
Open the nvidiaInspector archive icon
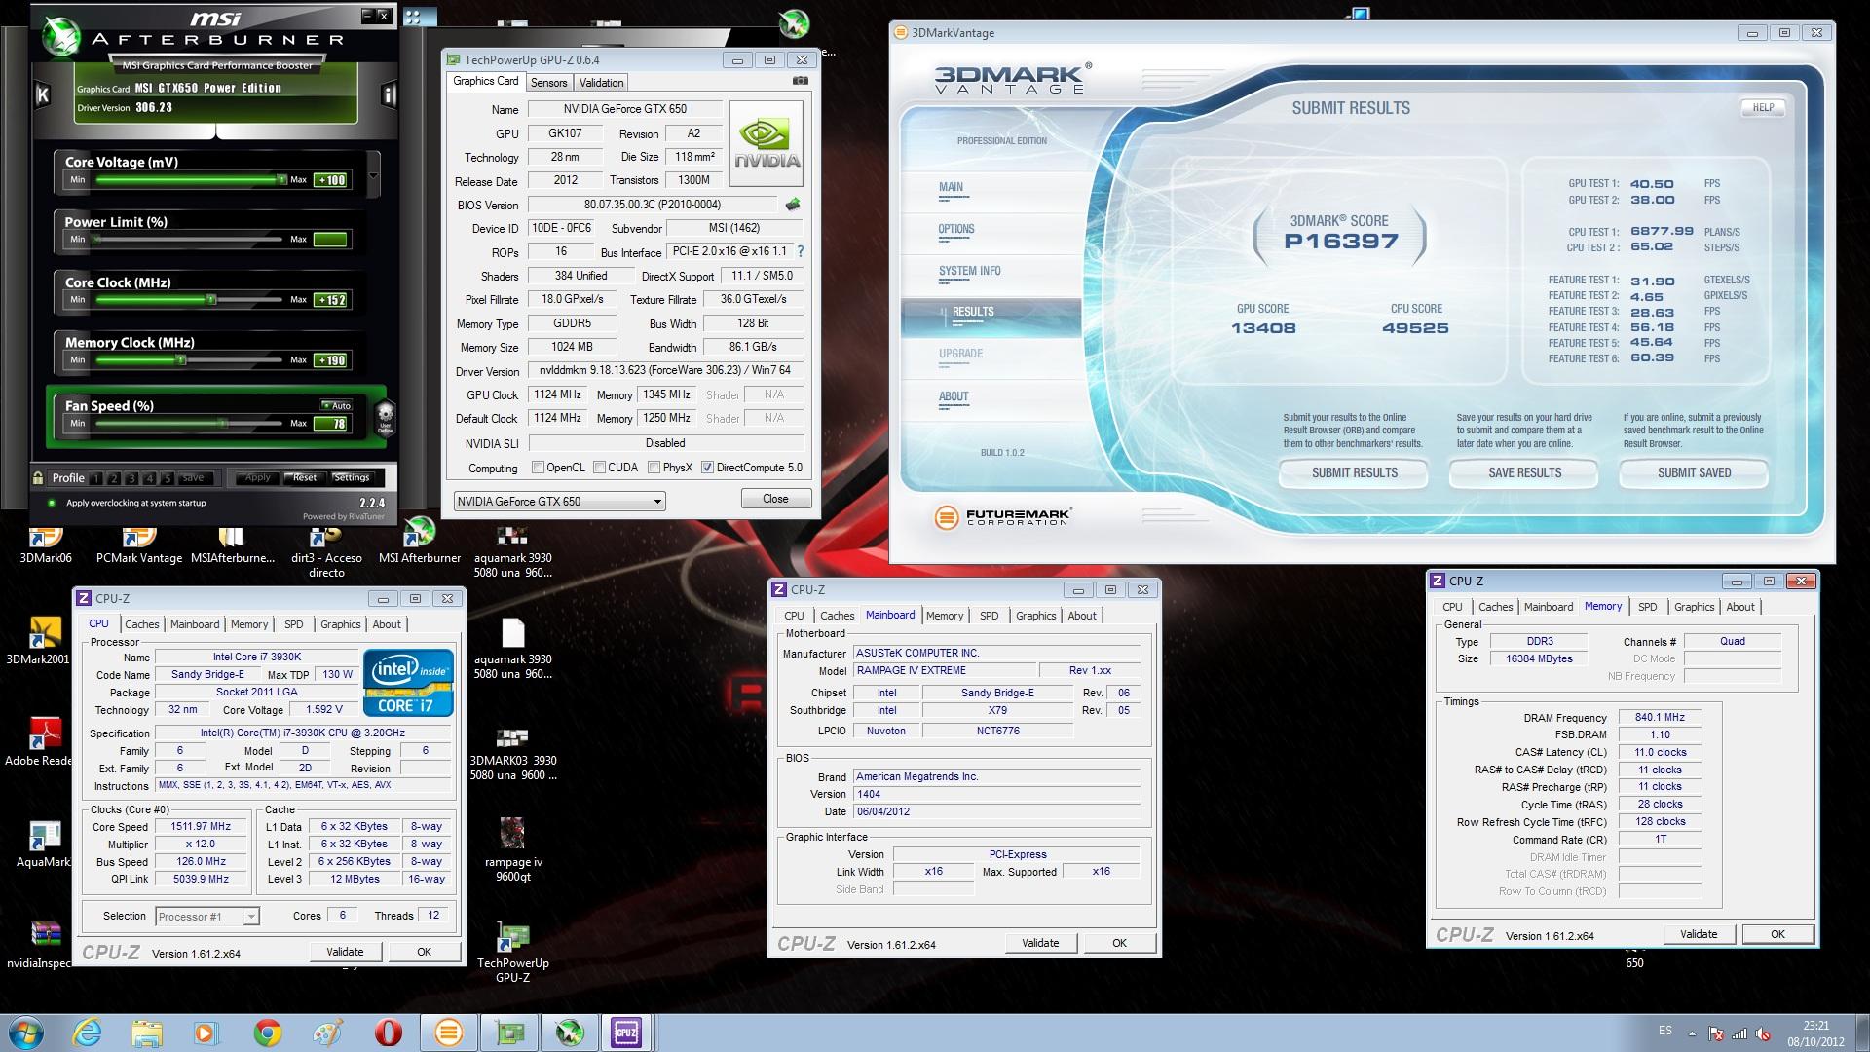coord(39,945)
